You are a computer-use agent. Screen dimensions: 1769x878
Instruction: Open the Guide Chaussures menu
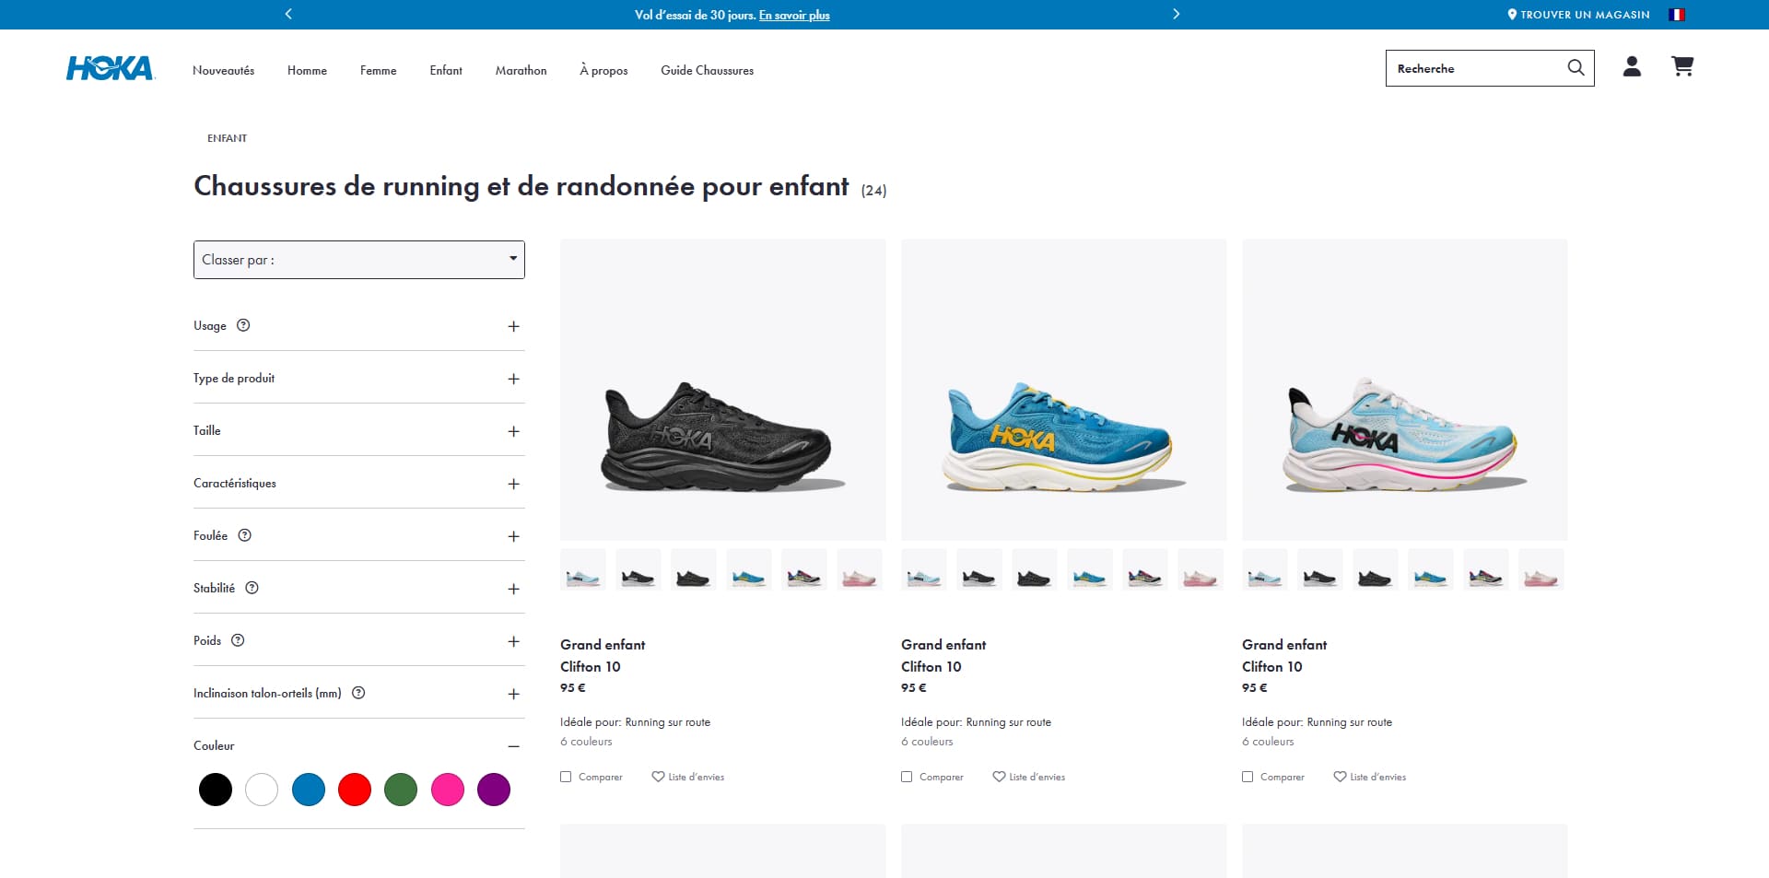pyautogui.click(x=707, y=70)
